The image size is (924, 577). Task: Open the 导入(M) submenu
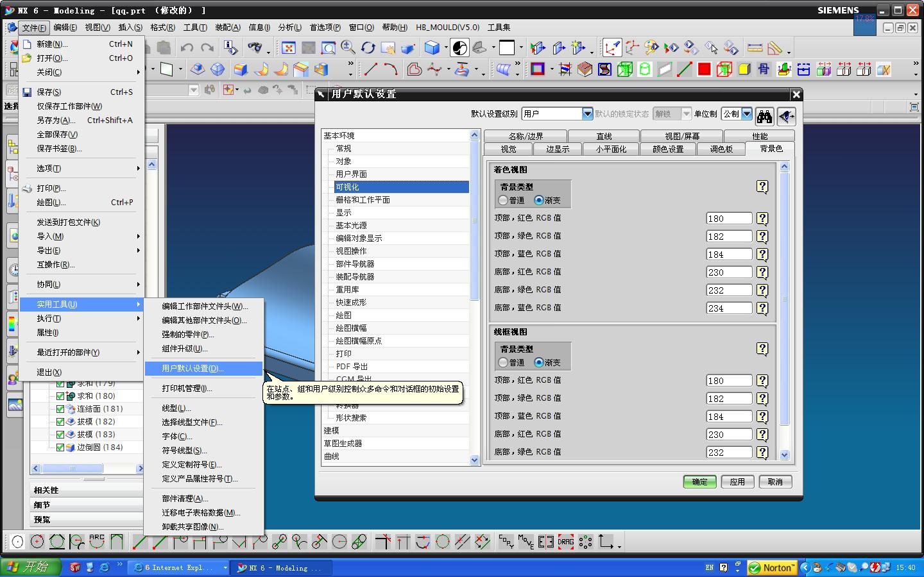[81, 237]
